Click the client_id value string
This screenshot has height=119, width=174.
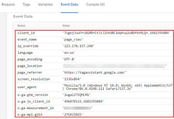pyautogui.click(x=116, y=33)
